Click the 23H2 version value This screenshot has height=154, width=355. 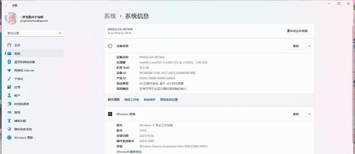pyautogui.click(x=143, y=131)
